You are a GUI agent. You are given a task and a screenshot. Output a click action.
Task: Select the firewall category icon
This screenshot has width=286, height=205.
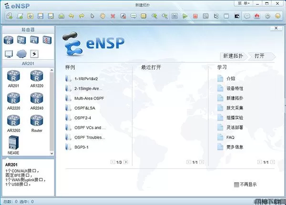click(47, 40)
